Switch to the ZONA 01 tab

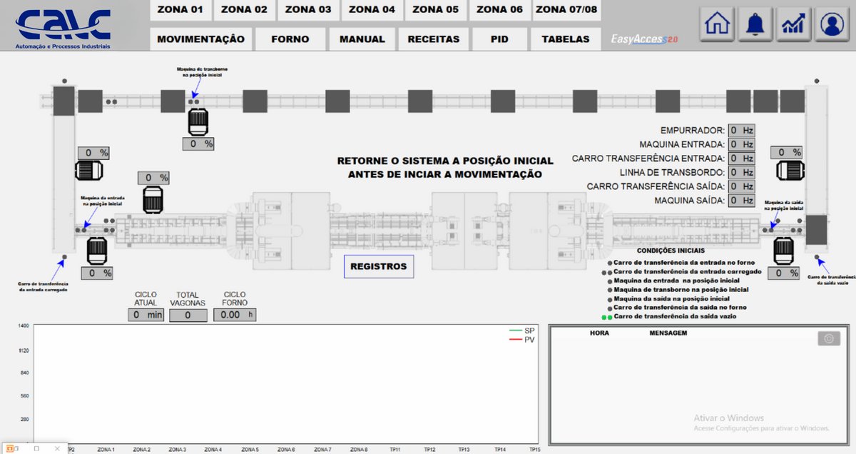pos(180,10)
